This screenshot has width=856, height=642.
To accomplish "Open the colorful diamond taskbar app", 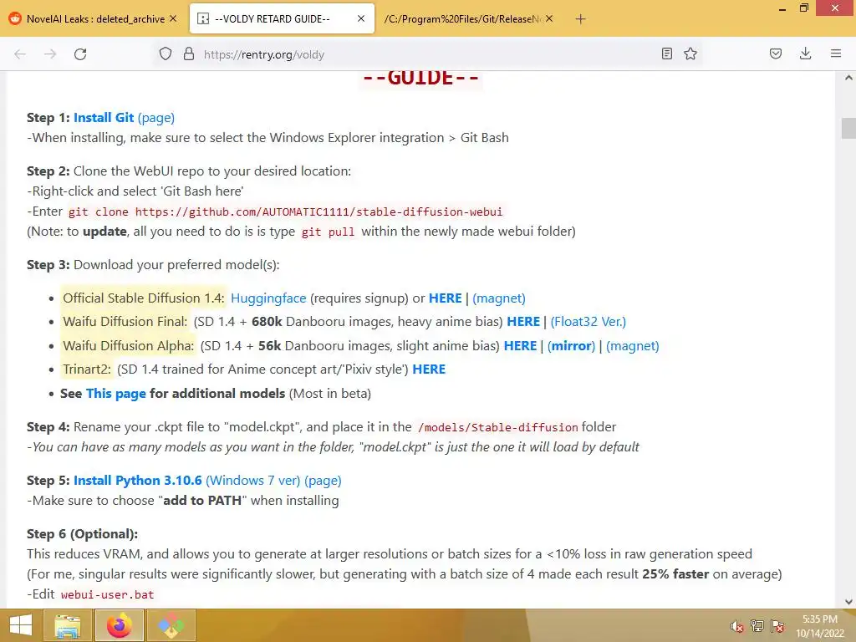I will (171, 625).
